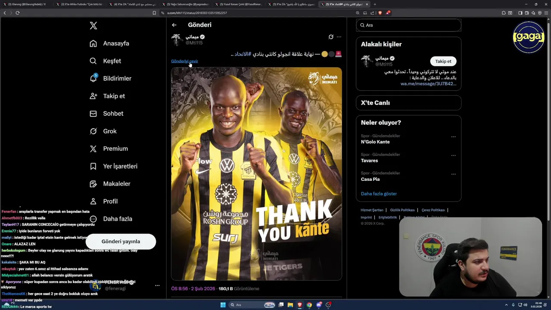Open Yer İşaretleri bookmarks
Image resolution: width=551 pixels, height=310 pixels.
[x=113, y=166]
